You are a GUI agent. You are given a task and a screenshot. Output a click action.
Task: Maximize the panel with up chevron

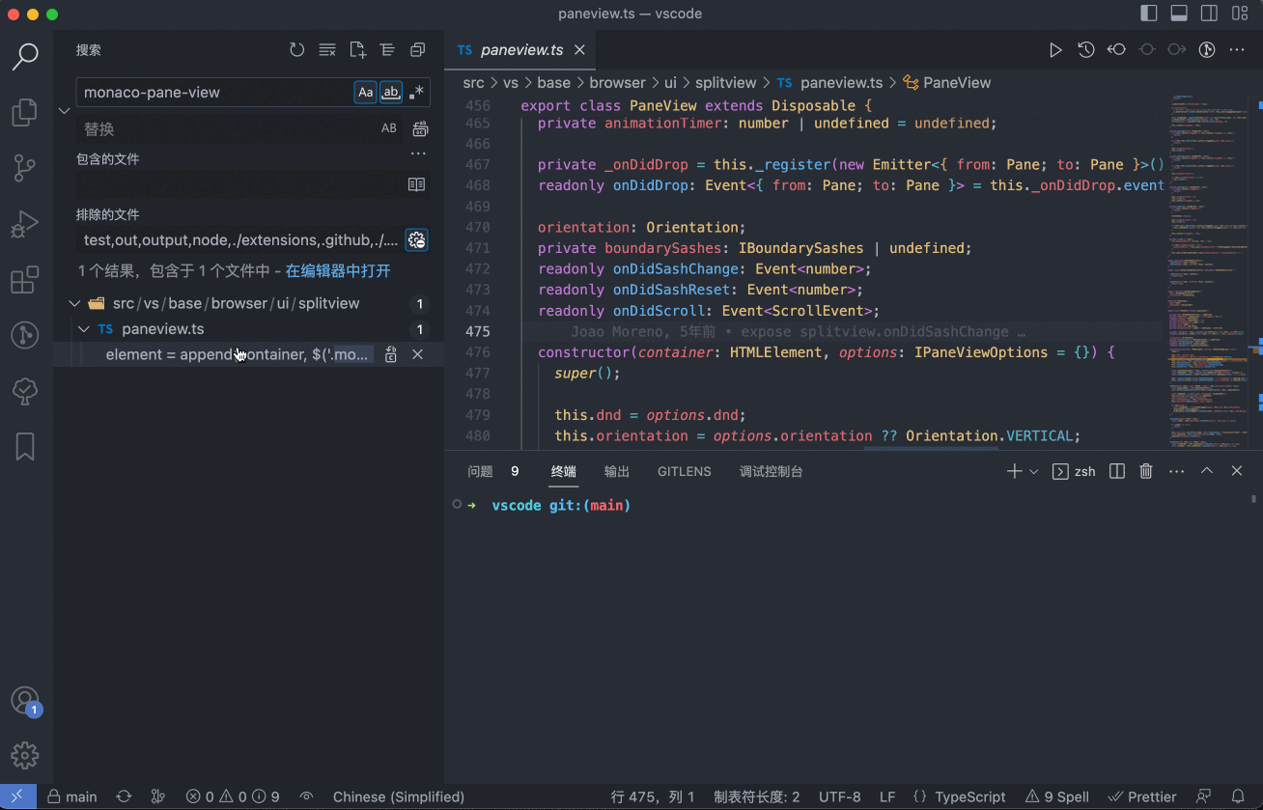(x=1206, y=471)
